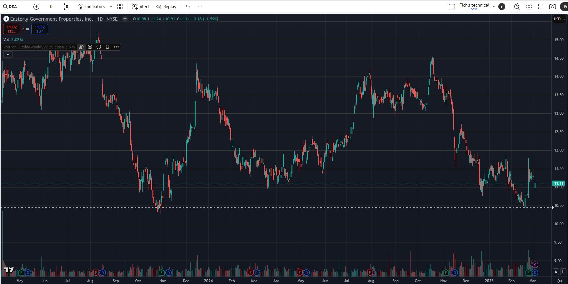Open the Fich's technical layout name
568x284 pixels.
474,5
